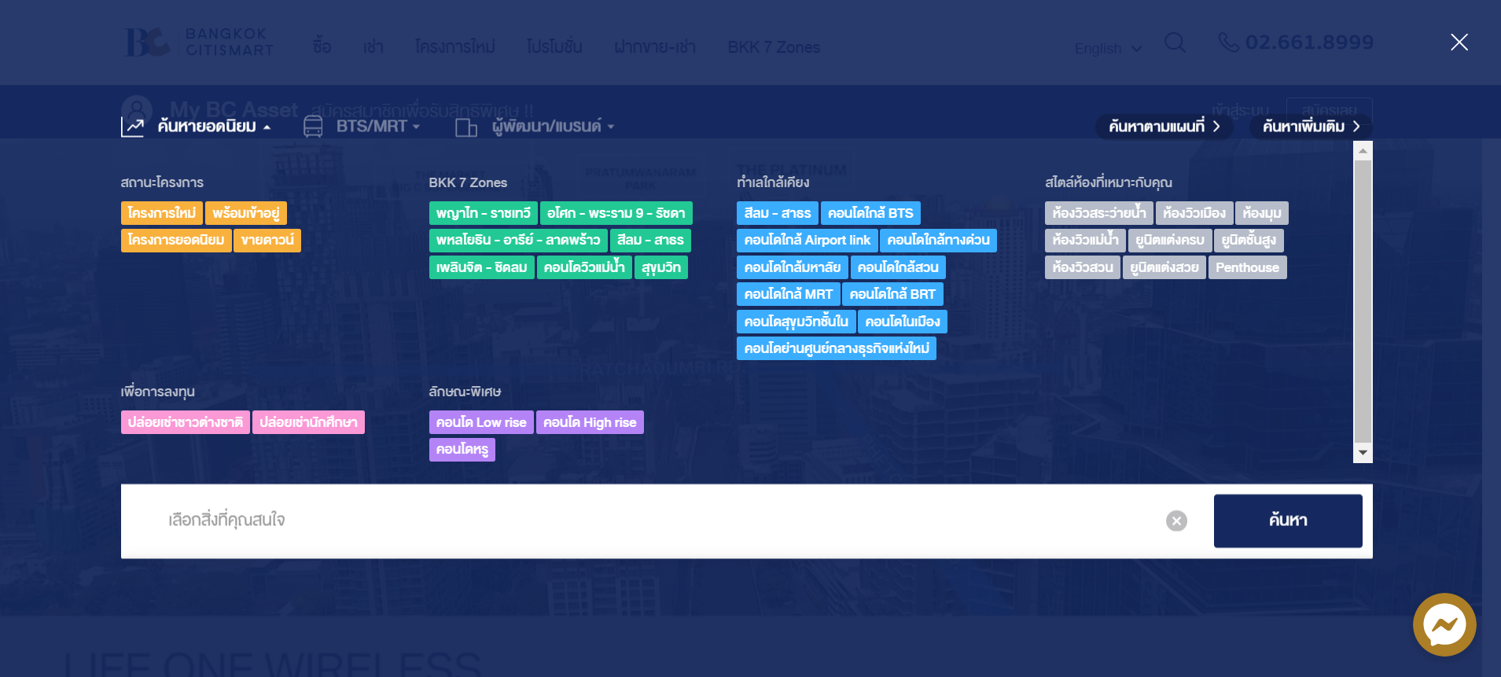Toggle the Penthouse tag filter
The height and width of the screenshot is (677, 1501).
tap(1246, 267)
